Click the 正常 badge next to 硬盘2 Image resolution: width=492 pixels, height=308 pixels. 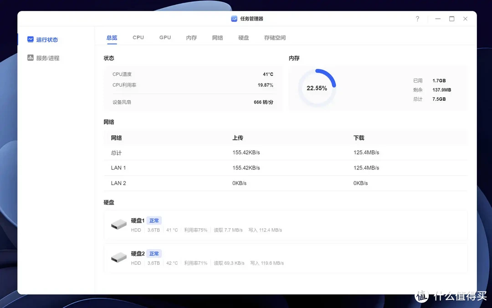click(x=154, y=253)
